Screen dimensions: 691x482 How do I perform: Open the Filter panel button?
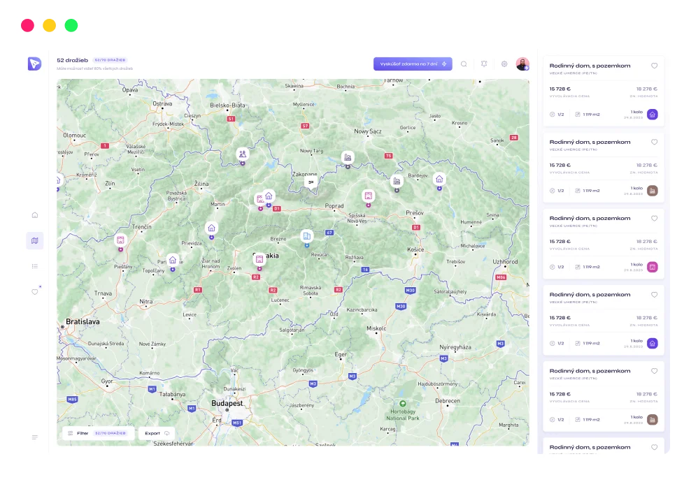(98, 433)
